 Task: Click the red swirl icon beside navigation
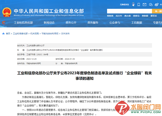(x=4, y=23)
